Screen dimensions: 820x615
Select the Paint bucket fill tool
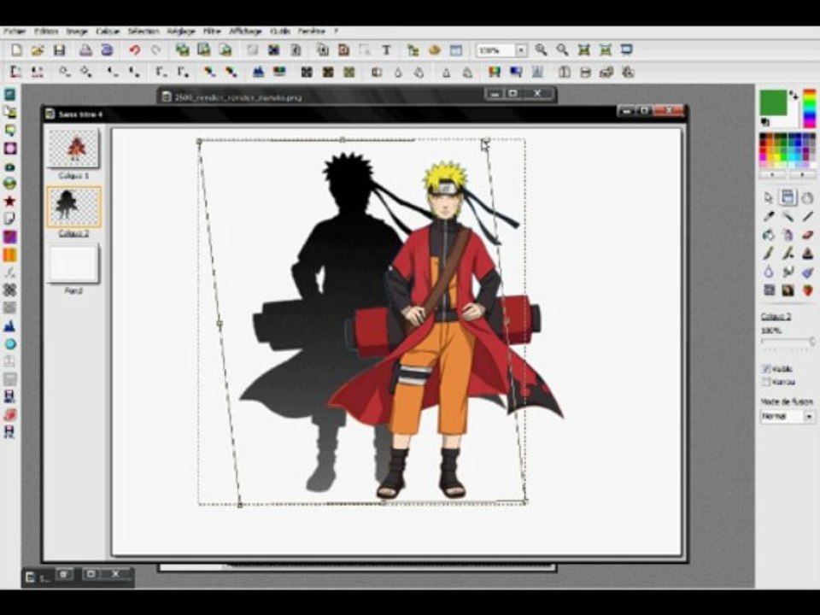point(768,235)
